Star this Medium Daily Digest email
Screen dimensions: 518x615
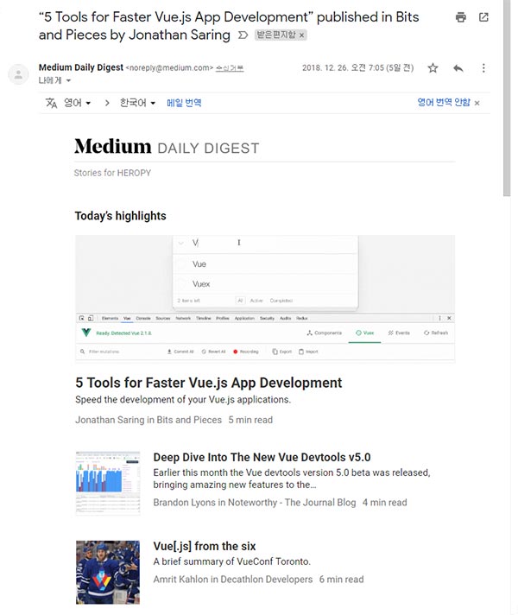click(433, 68)
